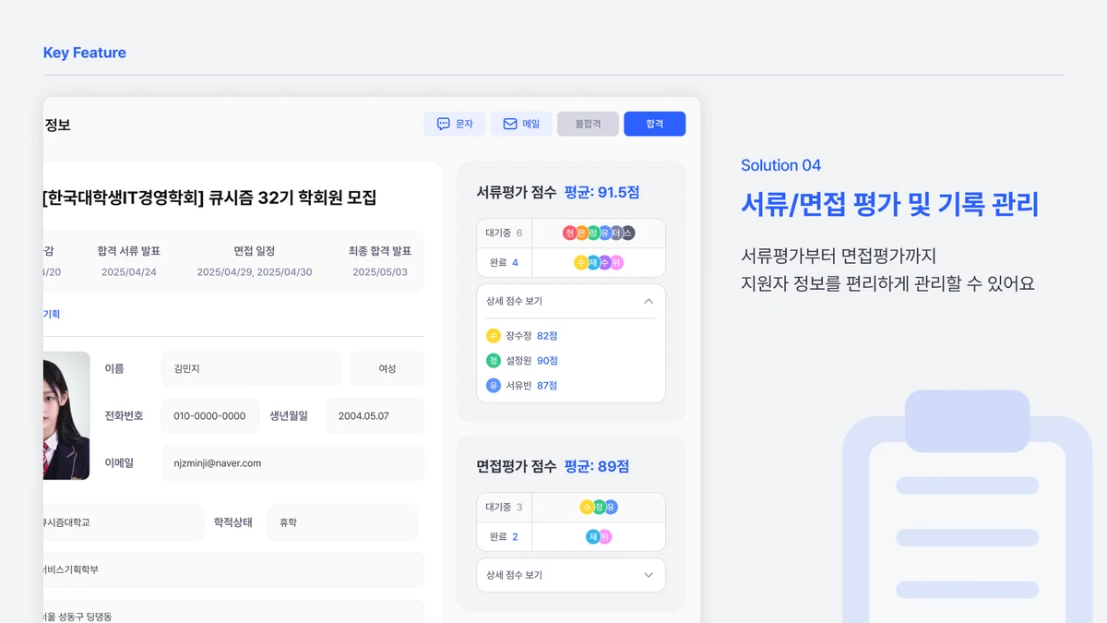This screenshot has width=1107, height=623.
Task: Click the email field njzminji@naver.com
Action: pos(292,463)
